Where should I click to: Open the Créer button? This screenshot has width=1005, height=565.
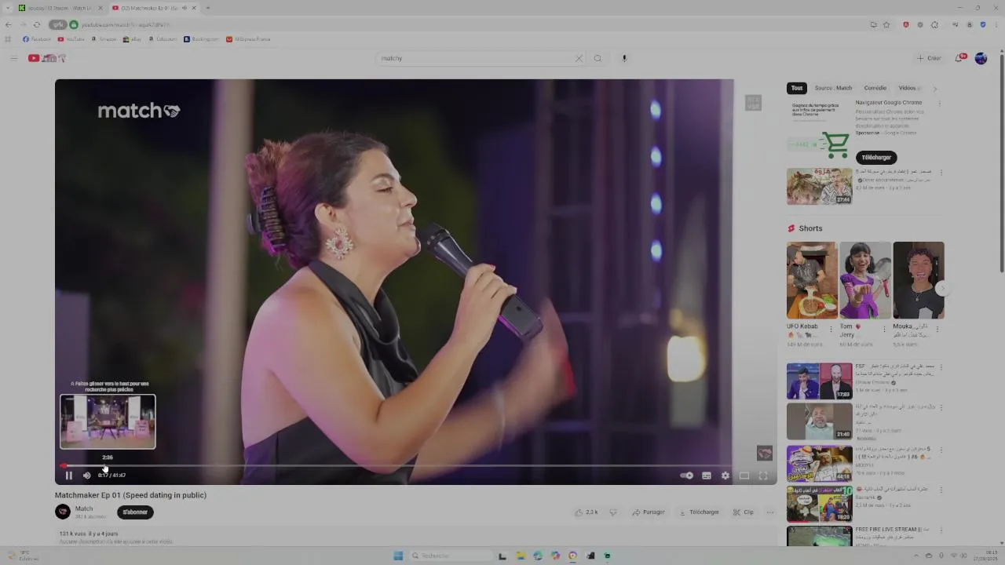[x=929, y=58]
